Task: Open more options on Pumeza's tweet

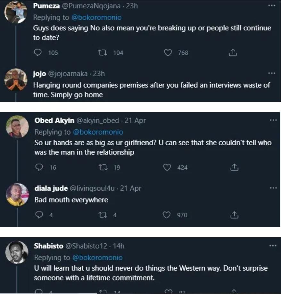Action: point(272,6)
